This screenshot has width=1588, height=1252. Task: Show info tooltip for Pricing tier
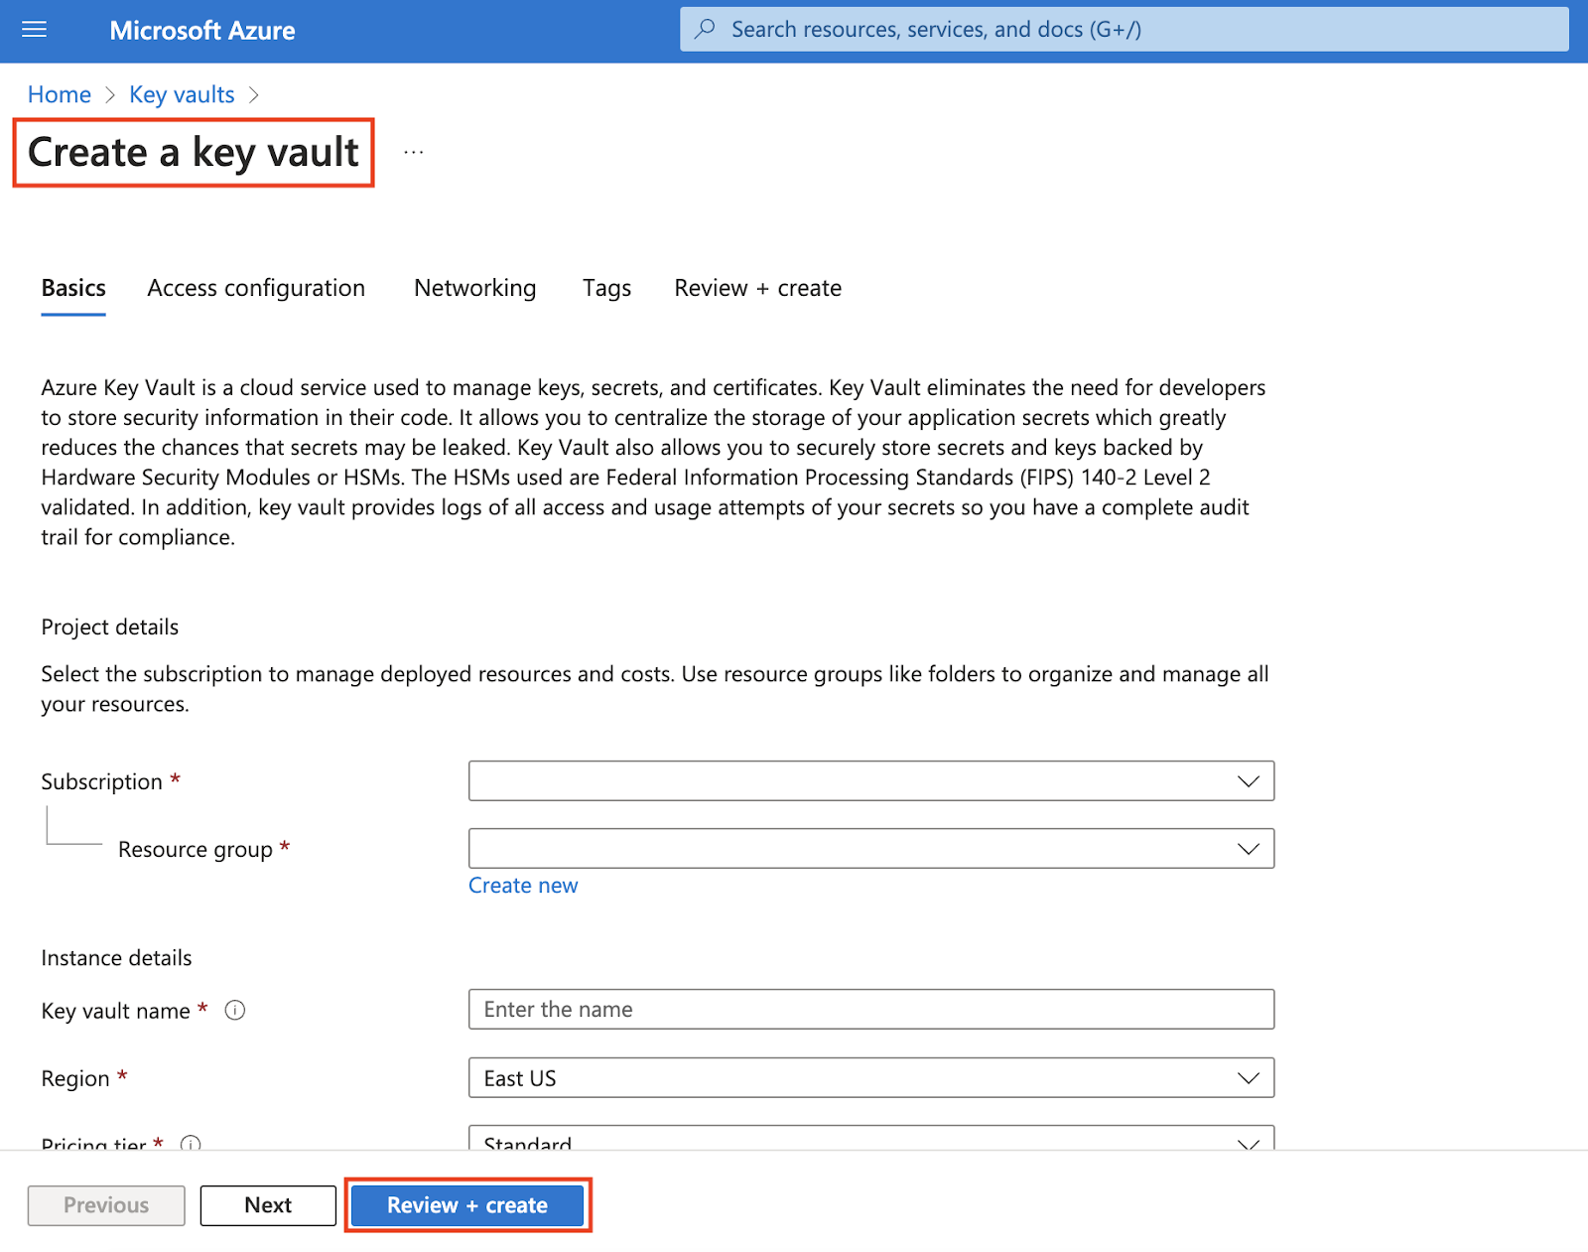point(191,1144)
